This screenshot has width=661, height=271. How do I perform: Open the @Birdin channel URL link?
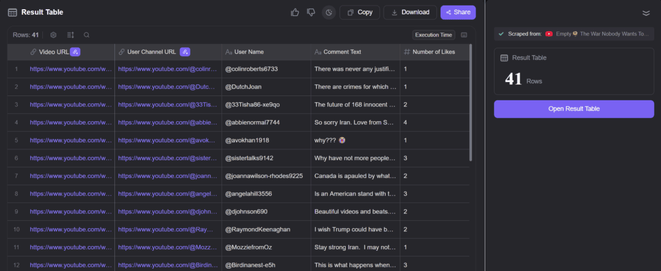coord(168,265)
